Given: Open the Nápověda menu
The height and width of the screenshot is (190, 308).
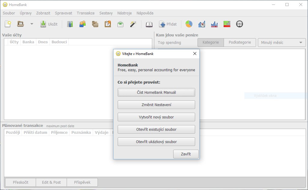Looking at the screenshot, I should pyautogui.click(x=145, y=13).
